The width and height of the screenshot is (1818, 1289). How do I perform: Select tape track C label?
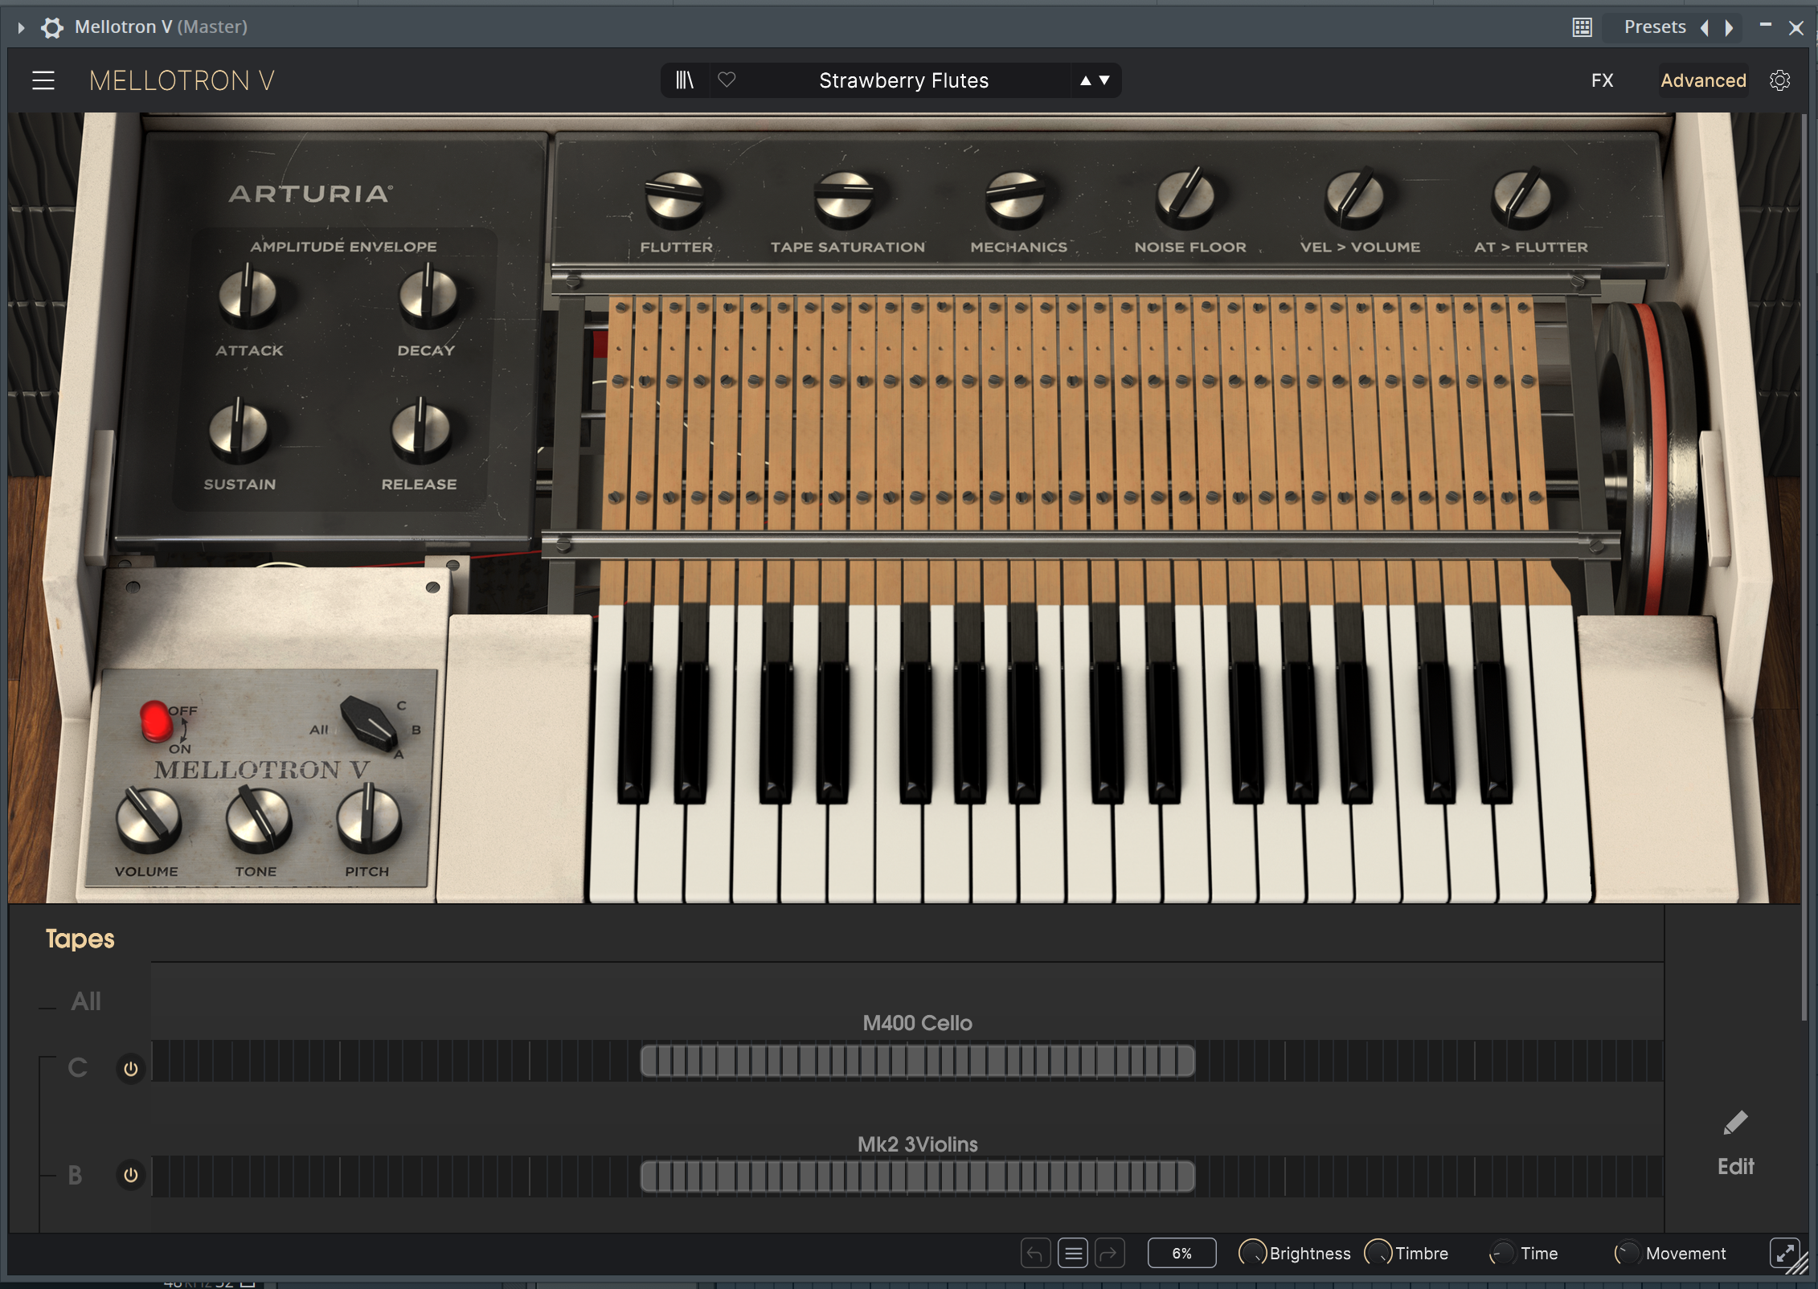(x=77, y=1068)
